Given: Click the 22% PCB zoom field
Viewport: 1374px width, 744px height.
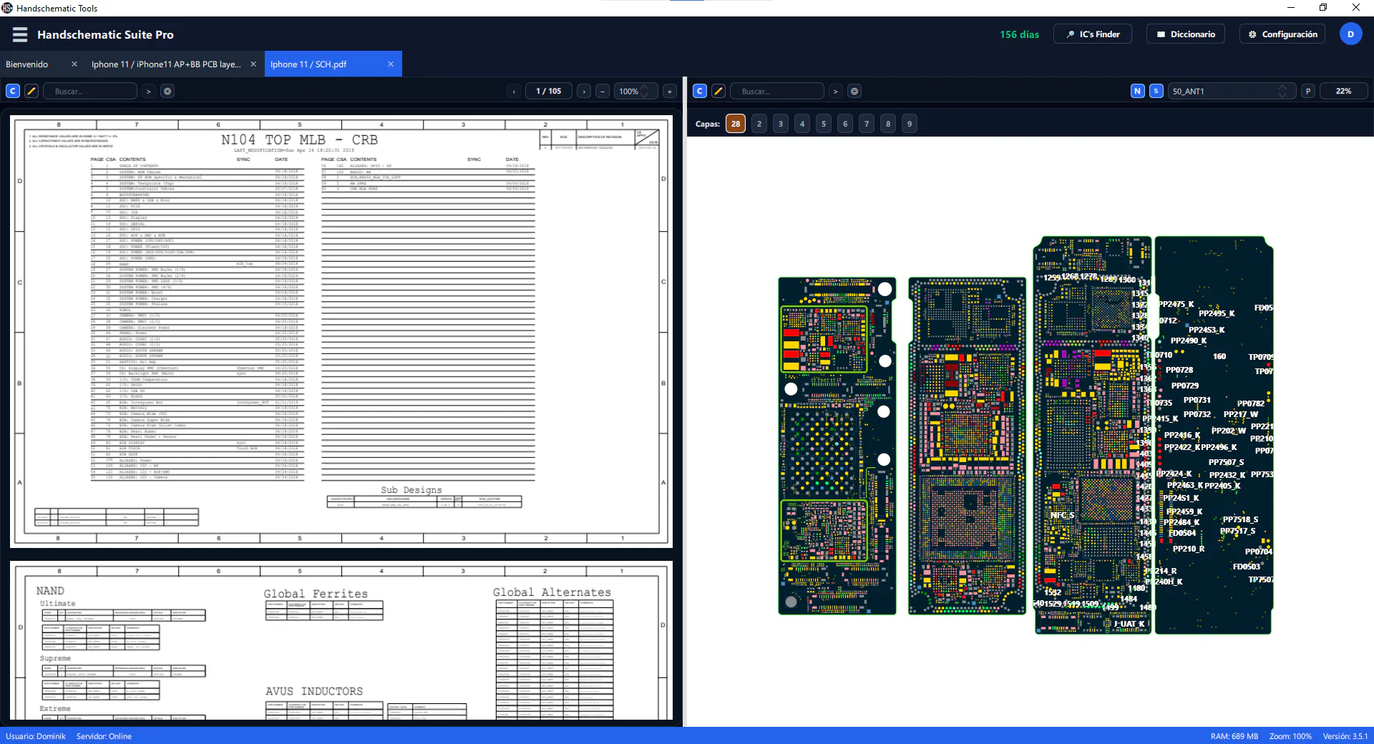Looking at the screenshot, I should pos(1343,91).
